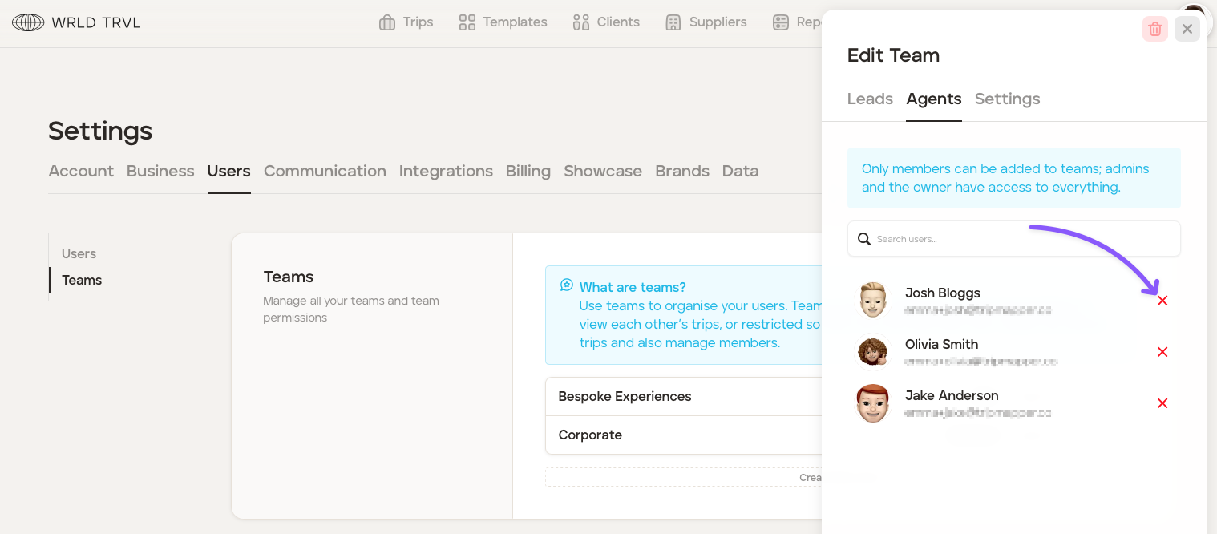Open the Bespoke Experiences team

pyautogui.click(x=625, y=397)
